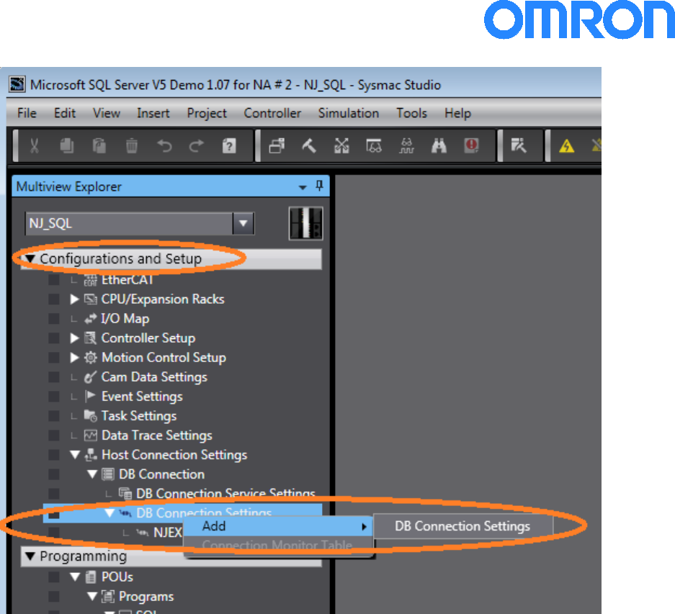Image resolution: width=675 pixels, height=614 pixels.
Task: Click the Build hammer toolbar icon
Action: (x=309, y=146)
